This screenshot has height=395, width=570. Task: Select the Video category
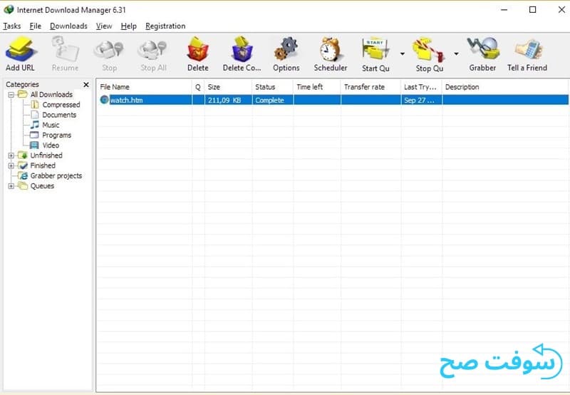pyautogui.click(x=51, y=145)
